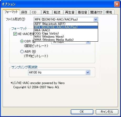Go to the 転送 tab
Screen dimensions: 121x117
click(x=58, y=12)
